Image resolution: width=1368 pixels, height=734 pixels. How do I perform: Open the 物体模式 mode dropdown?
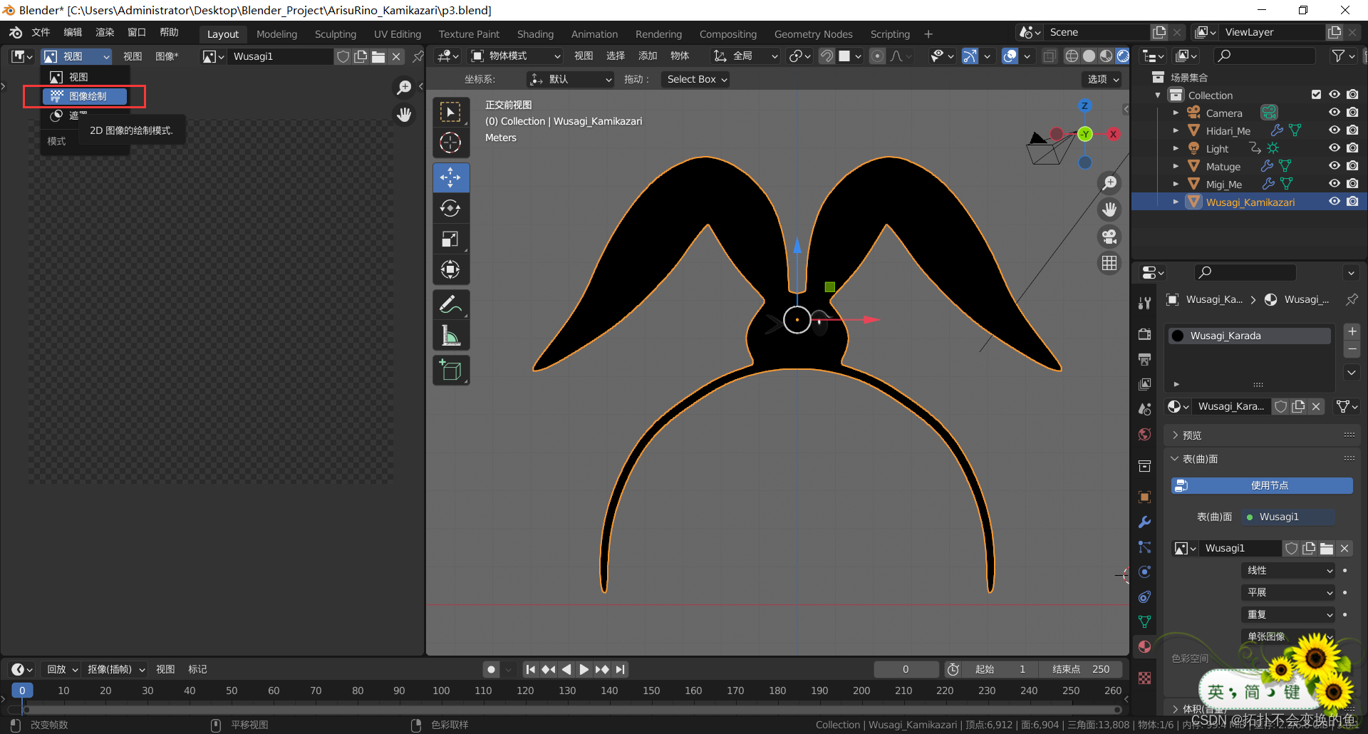[516, 56]
